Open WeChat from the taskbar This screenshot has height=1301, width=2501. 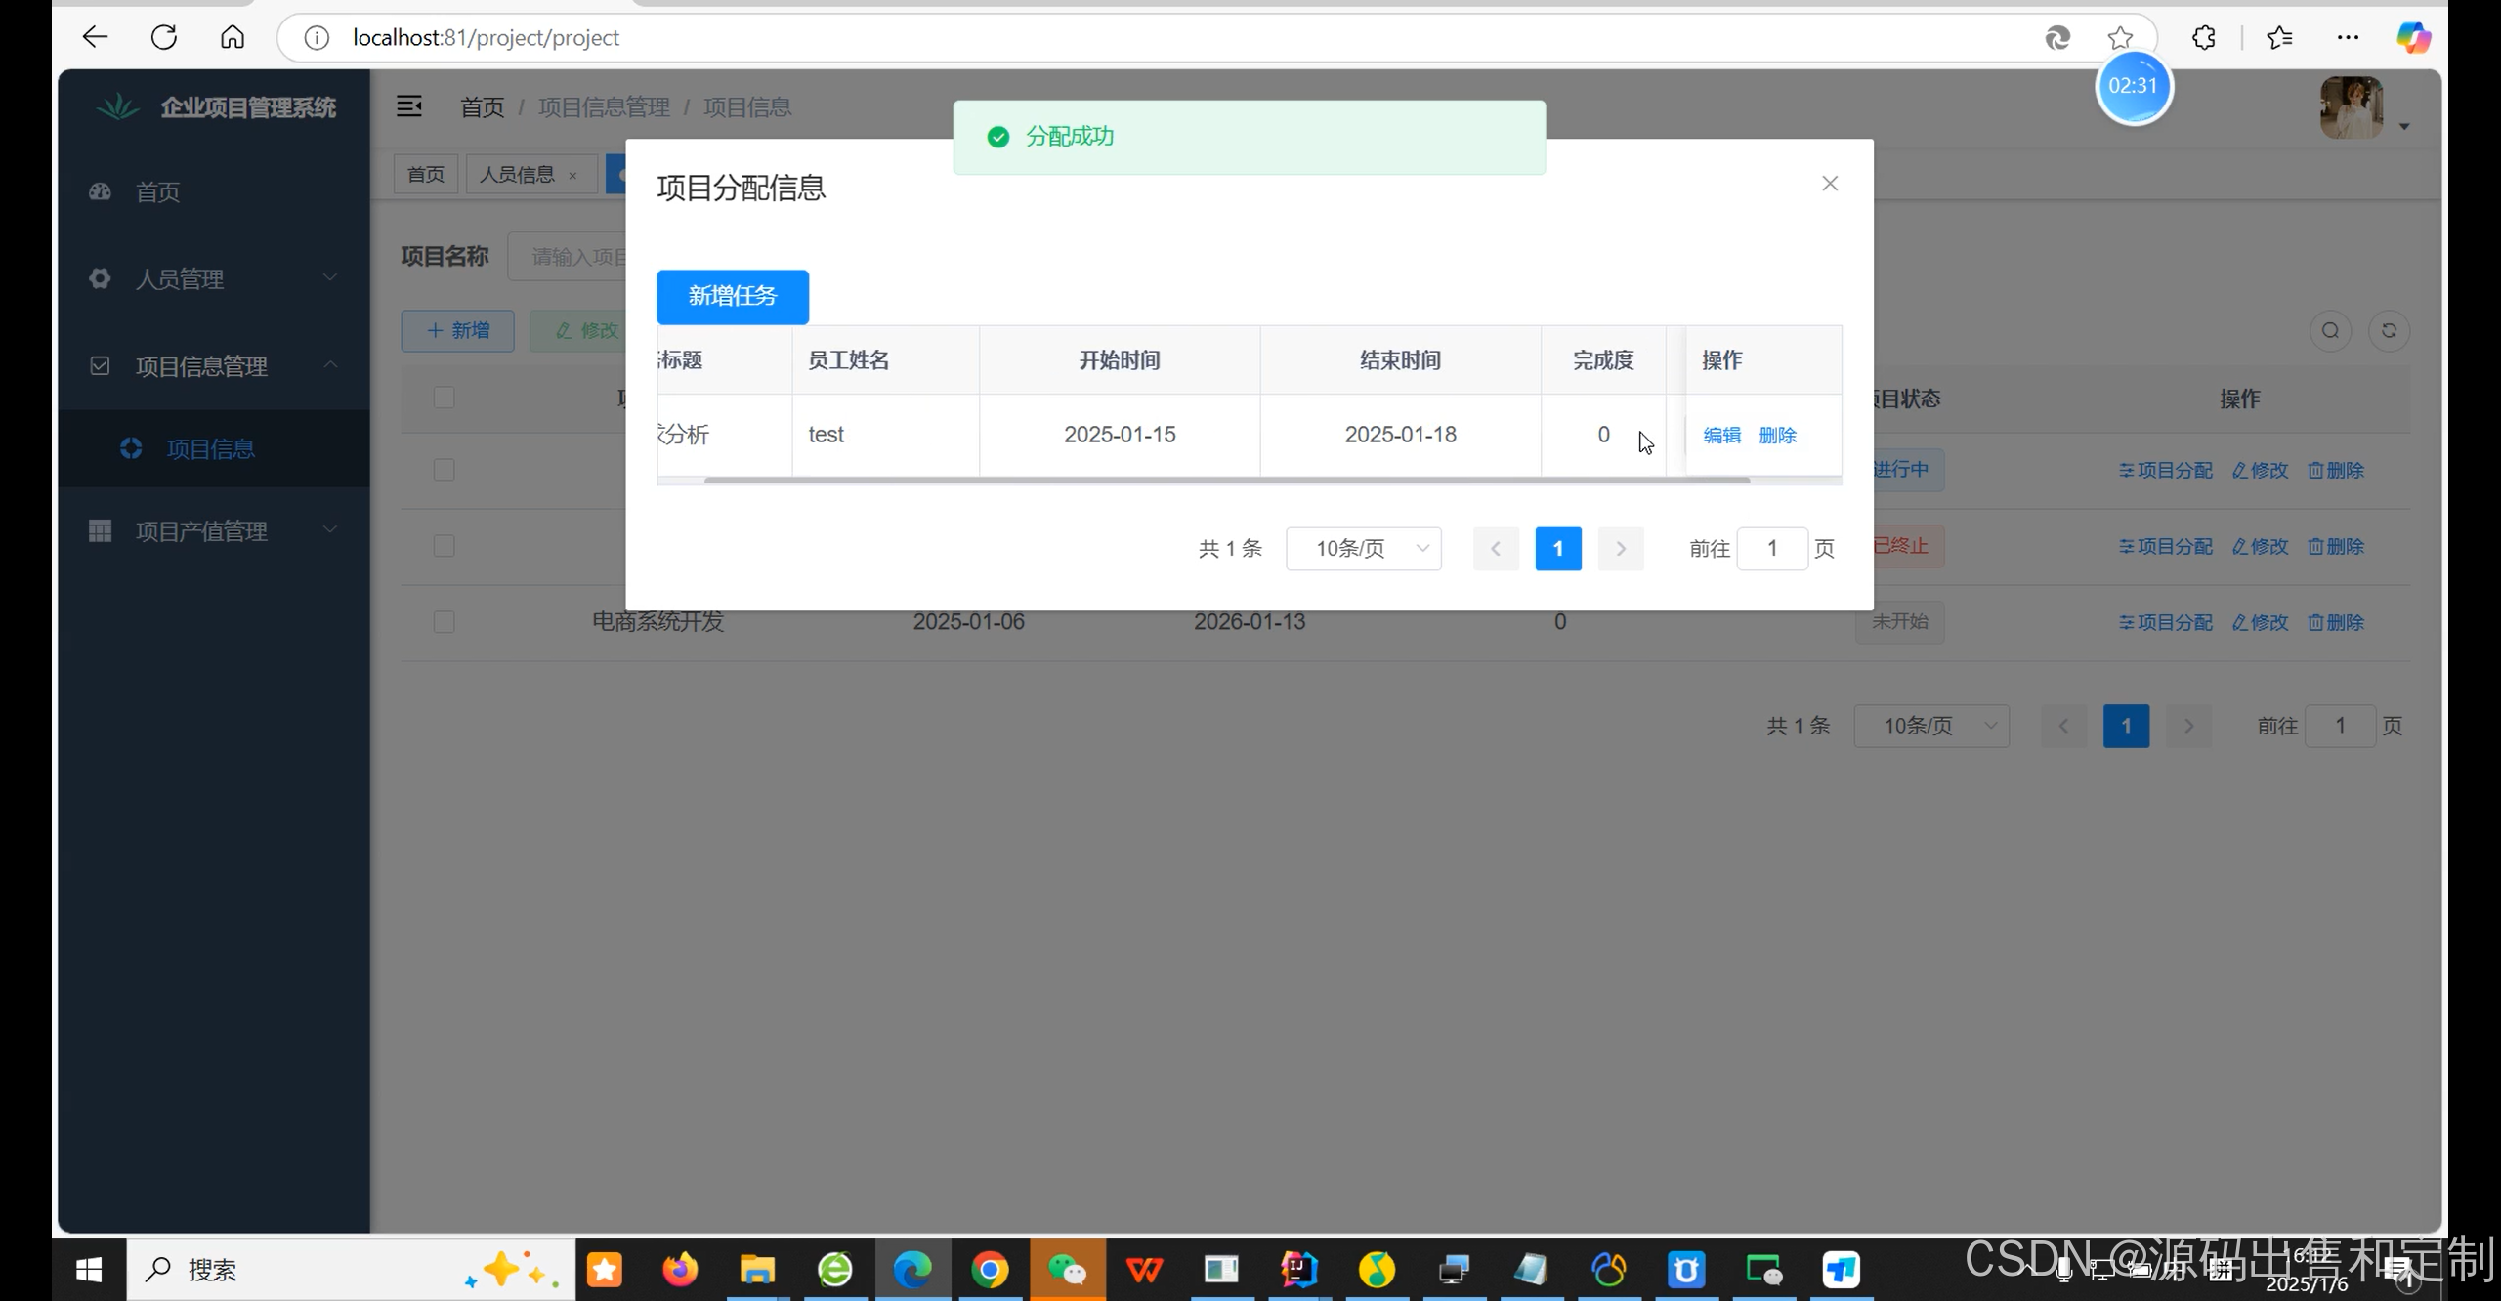point(1067,1270)
